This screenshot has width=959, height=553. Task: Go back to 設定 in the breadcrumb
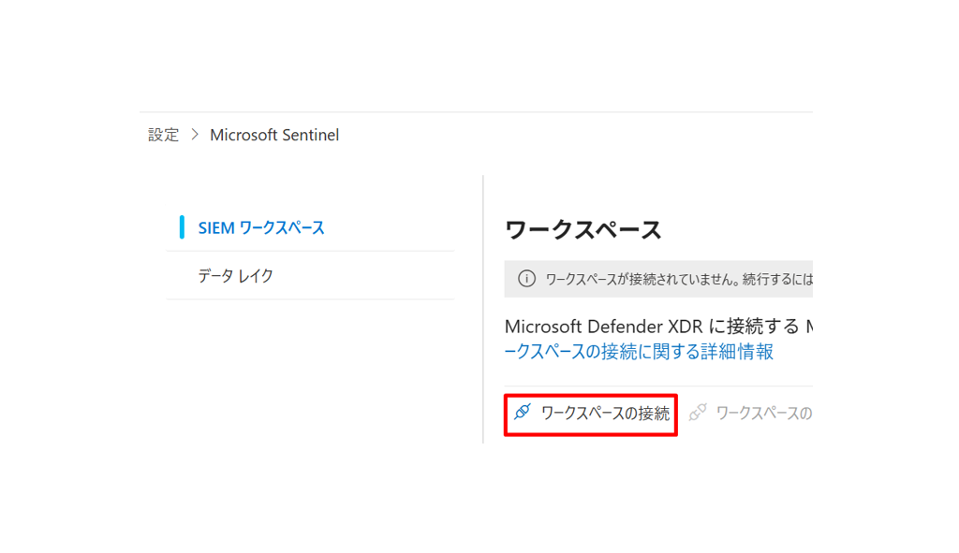(163, 135)
